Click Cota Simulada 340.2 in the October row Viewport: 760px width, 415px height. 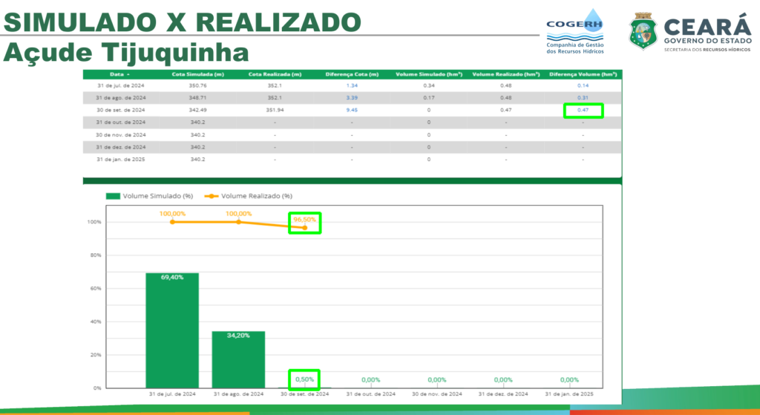point(197,122)
